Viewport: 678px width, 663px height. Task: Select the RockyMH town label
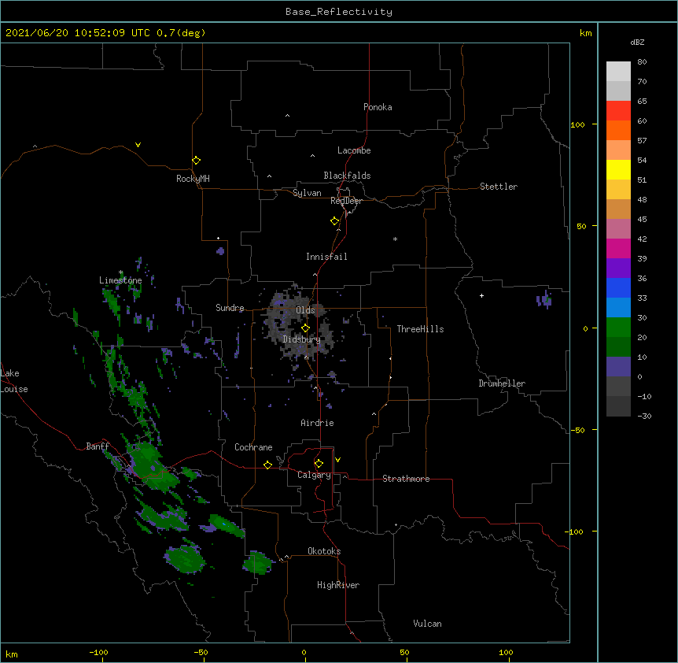(x=193, y=179)
